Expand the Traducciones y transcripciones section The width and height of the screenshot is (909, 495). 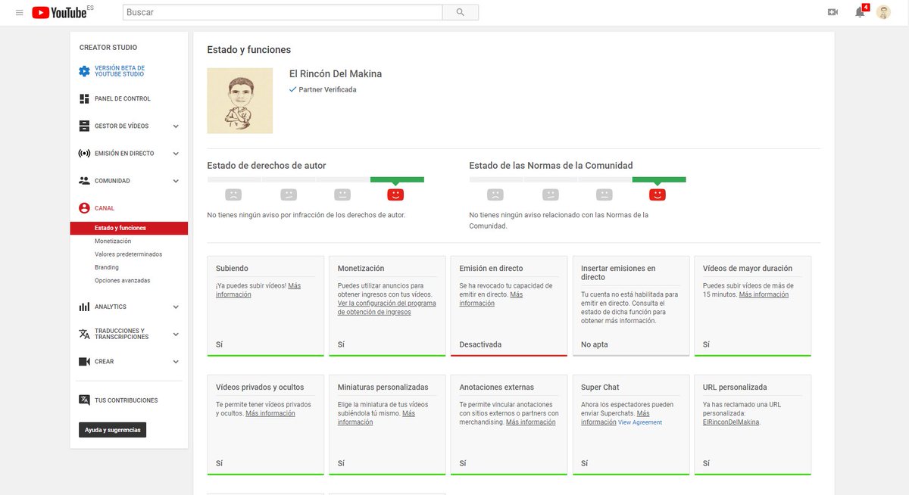tap(176, 335)
